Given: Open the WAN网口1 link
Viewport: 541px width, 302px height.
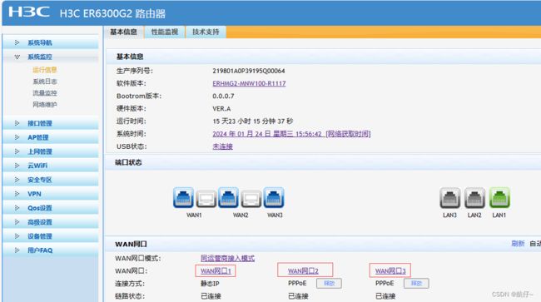Looking at the screenshot, I should tap(216, 271).
